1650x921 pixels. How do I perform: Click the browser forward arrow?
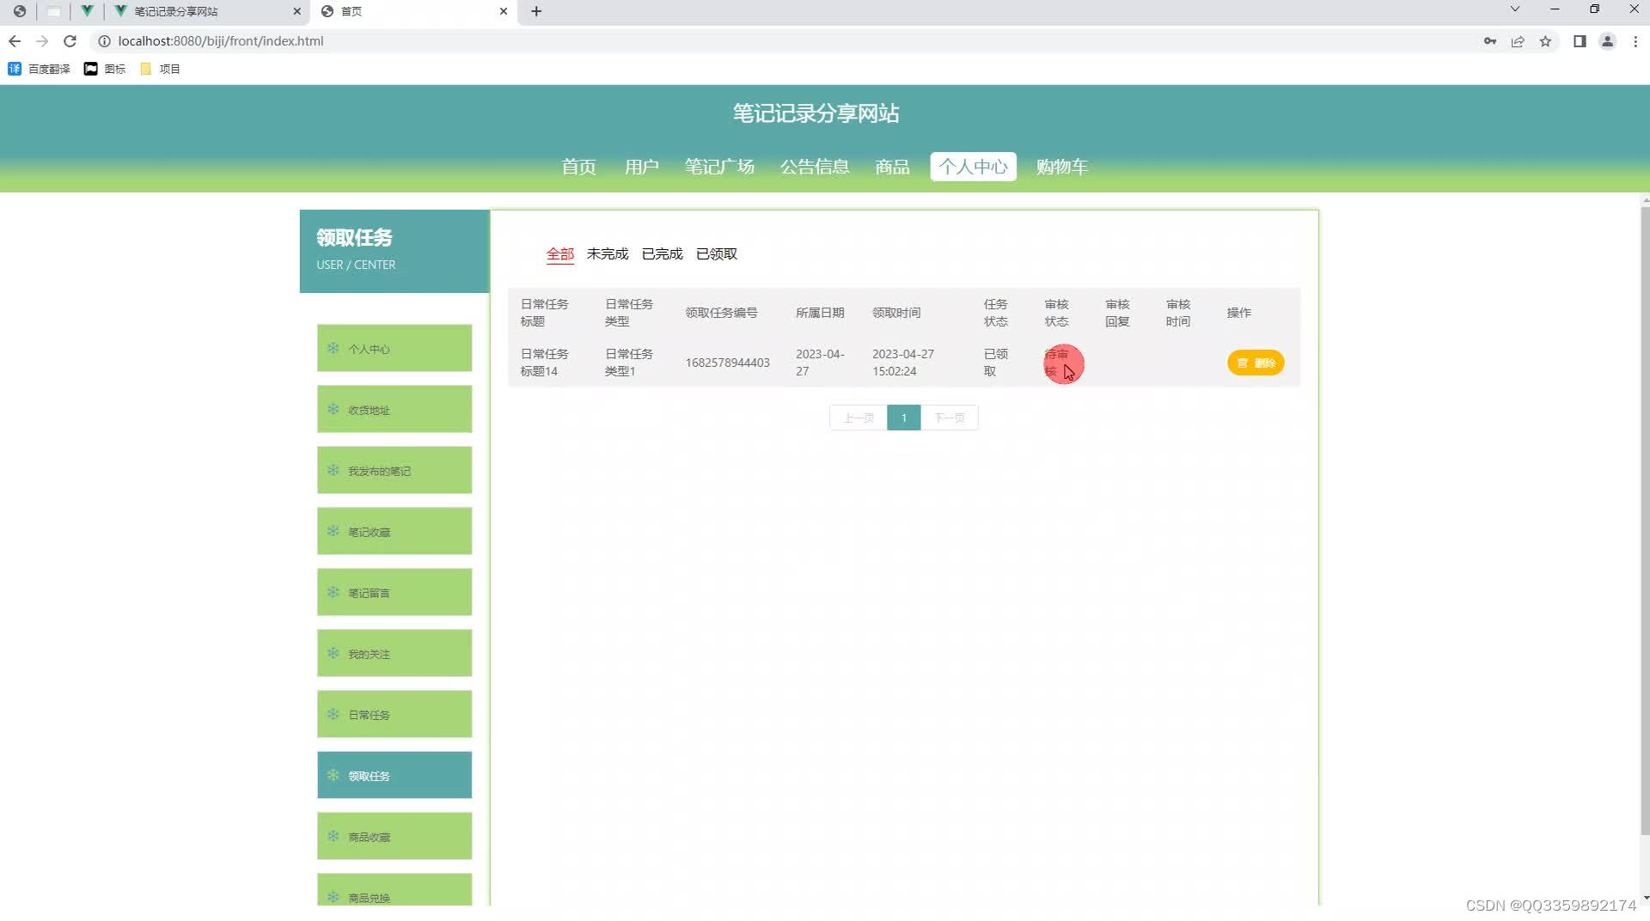coord(42,41)
